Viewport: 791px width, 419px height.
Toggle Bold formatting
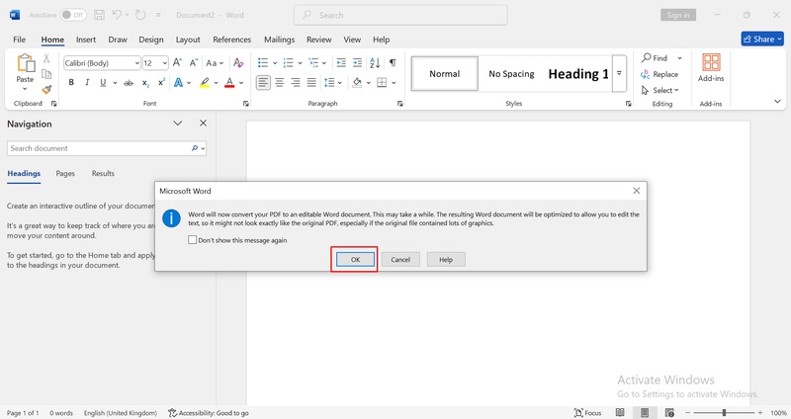coord(71,82)
